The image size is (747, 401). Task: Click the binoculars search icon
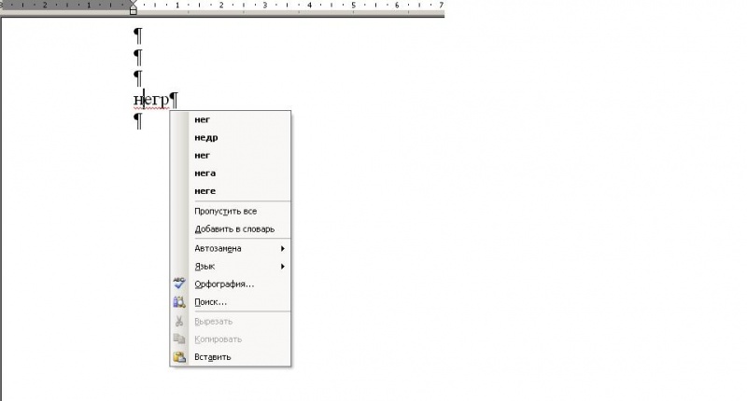(178, 302)
